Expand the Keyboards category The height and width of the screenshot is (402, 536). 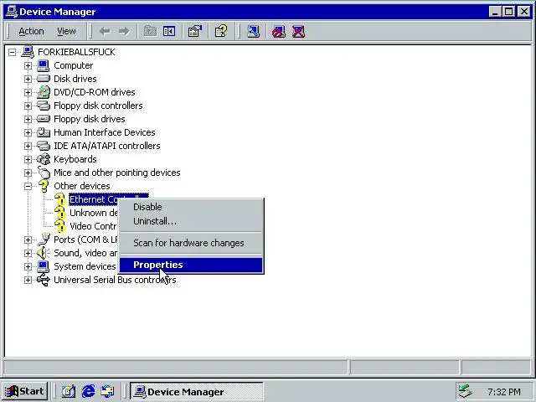[28, 159]
